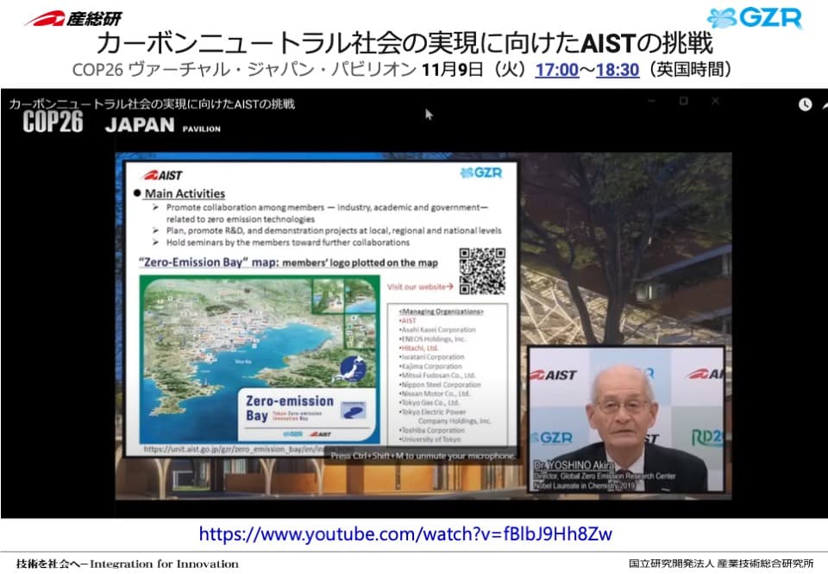The height and width of the screenshot is (574, 828).
Task: Click the COP26 Japan Pavilion logo
Action: click(121, 124)
